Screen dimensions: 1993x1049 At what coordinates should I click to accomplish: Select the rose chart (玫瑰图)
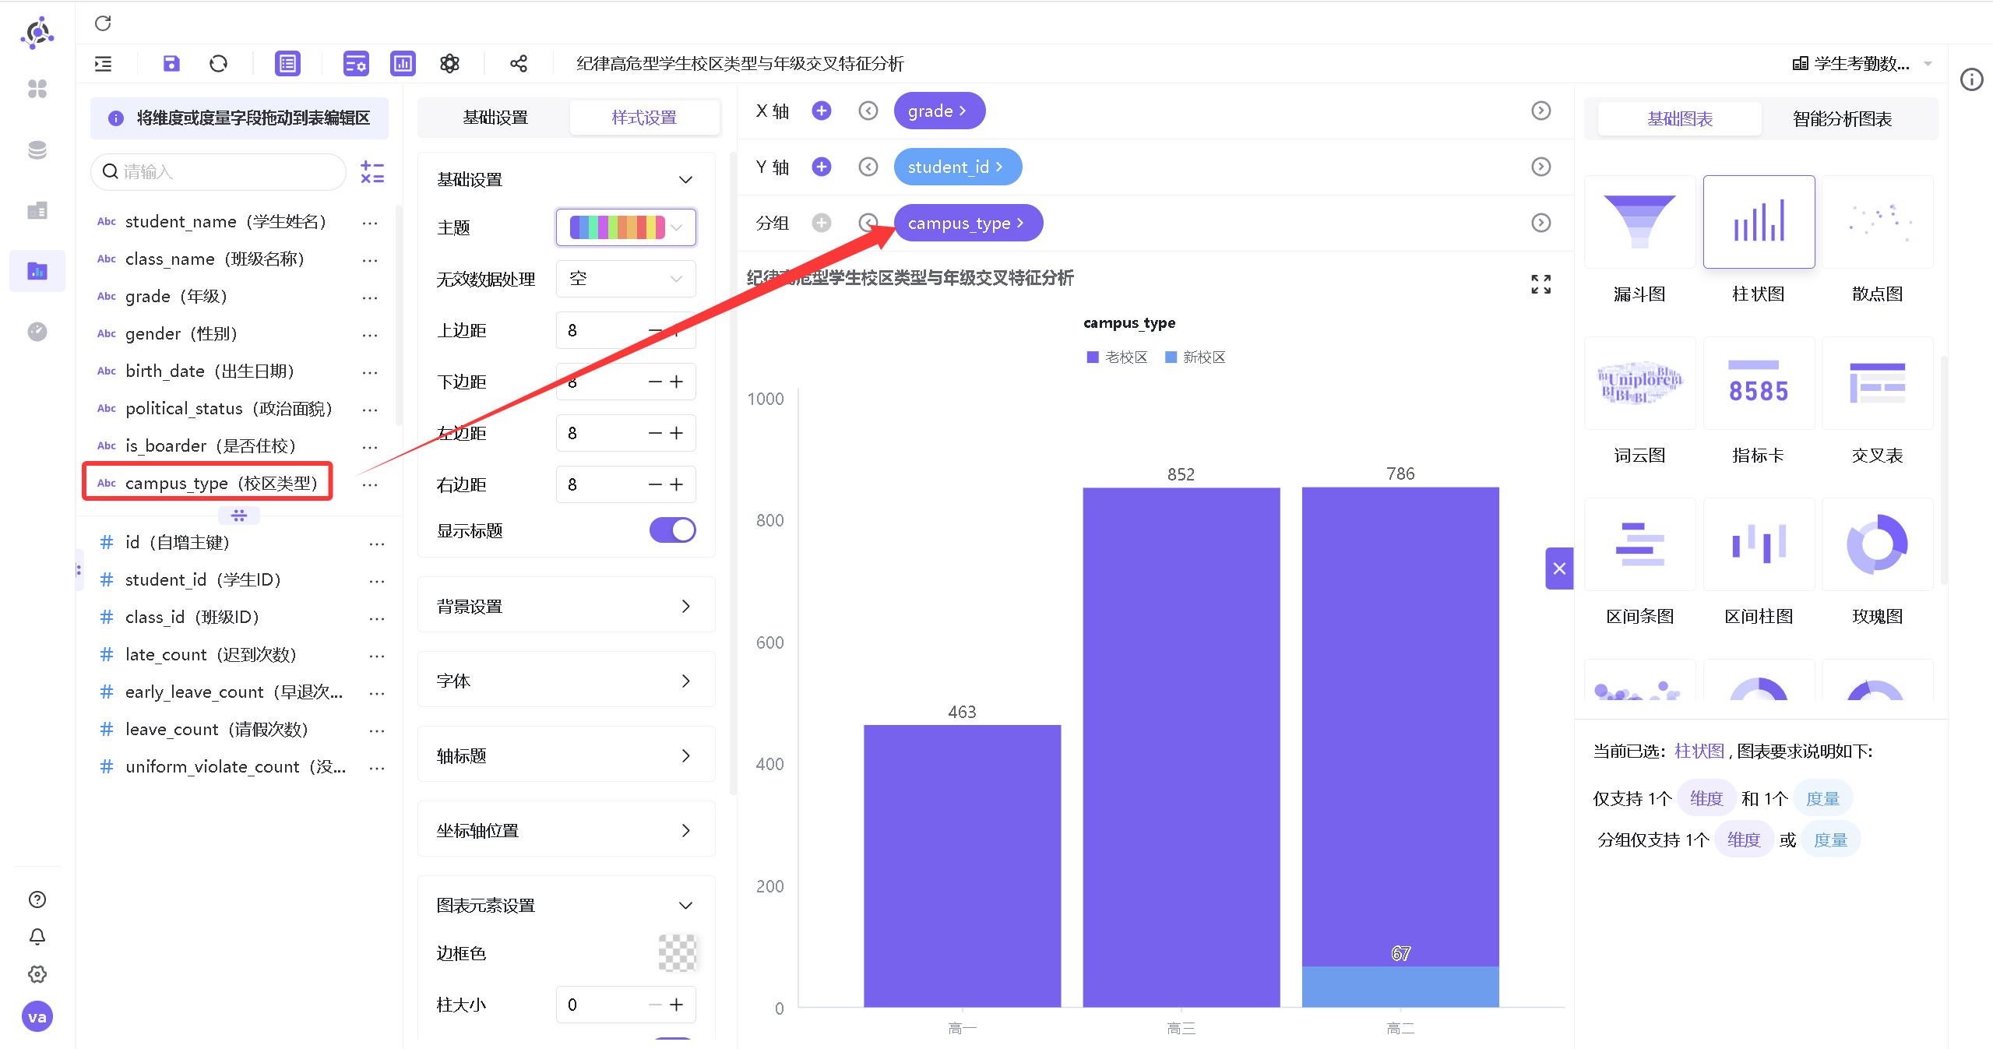[x=1877, y=544]
